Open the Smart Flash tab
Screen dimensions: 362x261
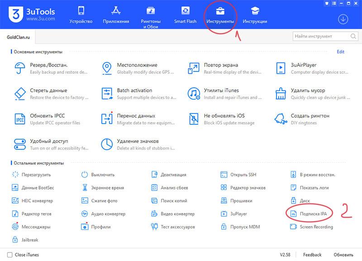tap(186, 15)
